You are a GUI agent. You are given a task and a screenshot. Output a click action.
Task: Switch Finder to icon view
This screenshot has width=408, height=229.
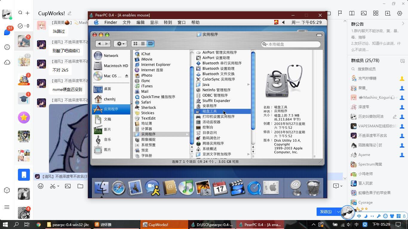135,44
